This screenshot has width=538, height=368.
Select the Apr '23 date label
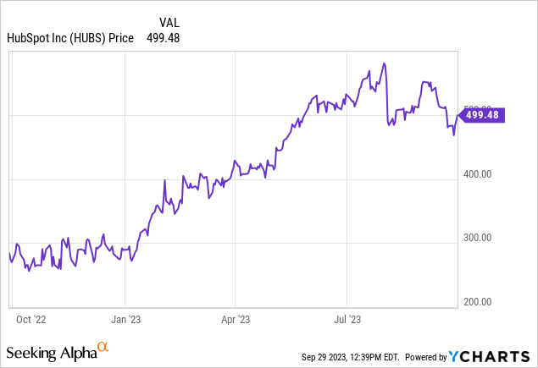pyautogui.click(x=235, y=319)
